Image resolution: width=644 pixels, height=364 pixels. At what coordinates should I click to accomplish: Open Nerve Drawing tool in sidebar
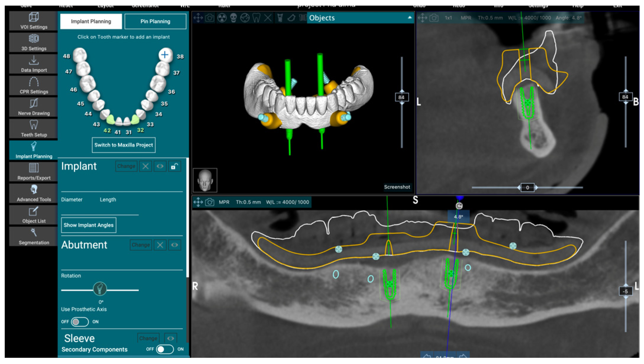point(33,107)
